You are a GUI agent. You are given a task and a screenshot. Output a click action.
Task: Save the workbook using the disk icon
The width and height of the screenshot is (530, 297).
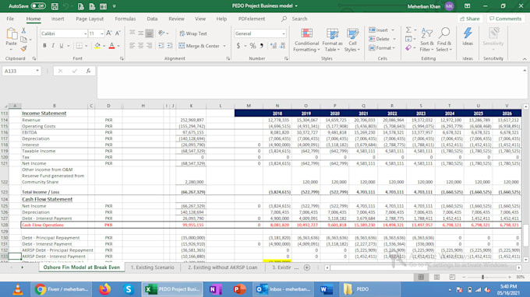click(55, 6)
